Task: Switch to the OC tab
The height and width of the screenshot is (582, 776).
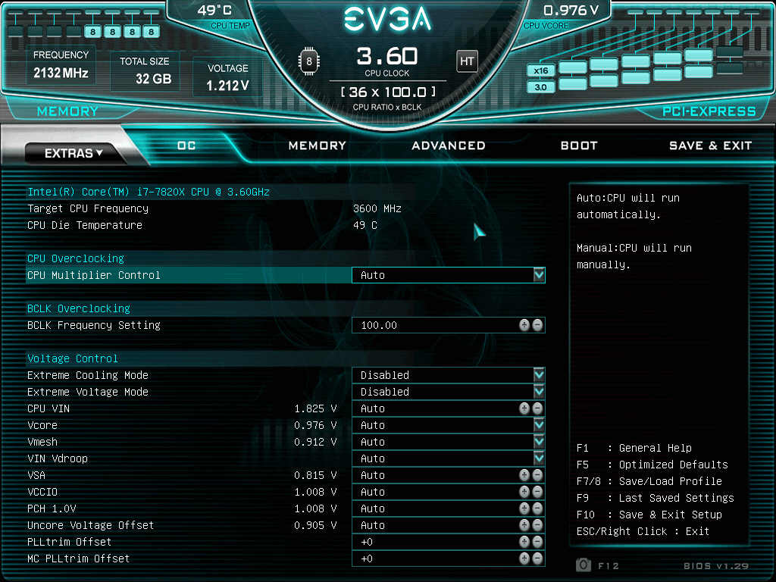Action: [186, 145]
